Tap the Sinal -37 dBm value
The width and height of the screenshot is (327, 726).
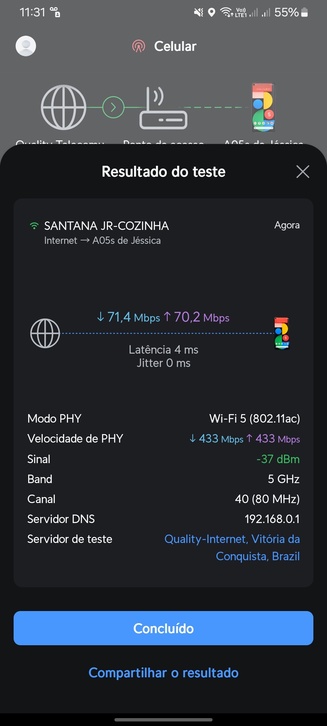(x=278, y=459)
